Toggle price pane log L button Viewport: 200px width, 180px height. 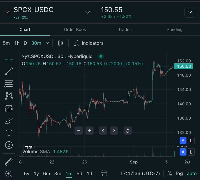191,141
